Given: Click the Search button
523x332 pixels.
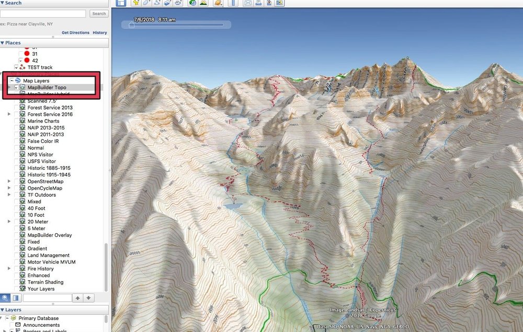Looking at the screenshot, I should pos(99,14).
